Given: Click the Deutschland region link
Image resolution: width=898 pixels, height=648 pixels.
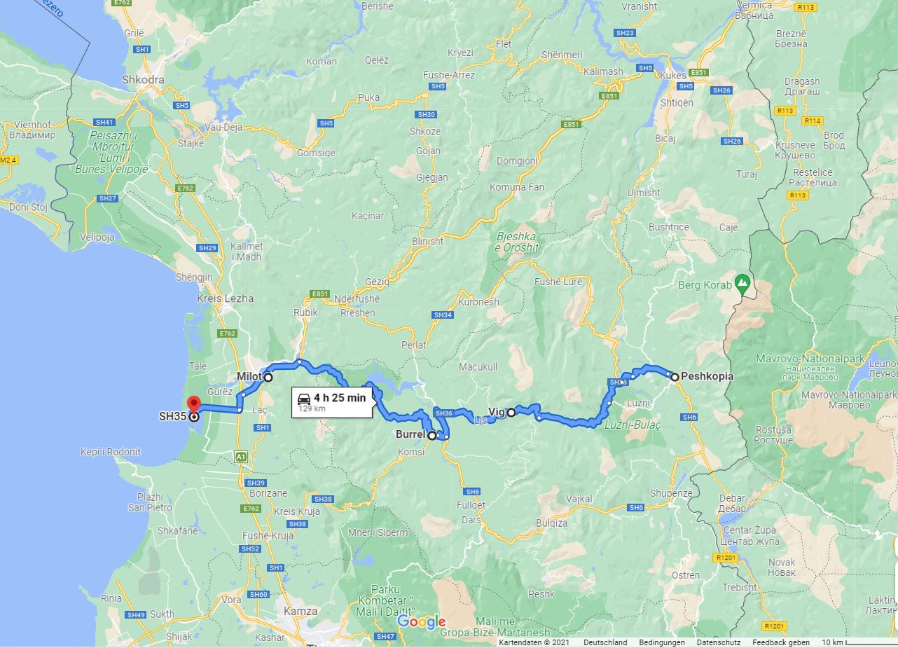Looking at the screenshot, I should 605,642.
